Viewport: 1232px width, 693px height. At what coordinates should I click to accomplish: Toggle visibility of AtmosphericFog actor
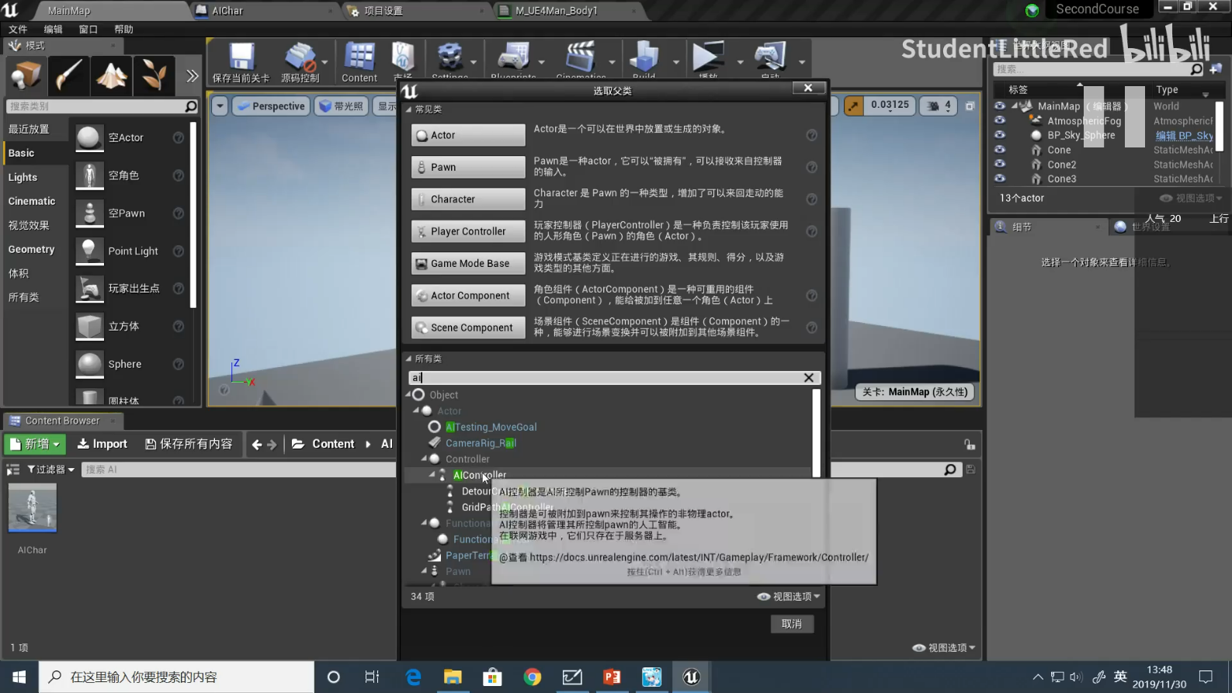[x=1000, y=120]
